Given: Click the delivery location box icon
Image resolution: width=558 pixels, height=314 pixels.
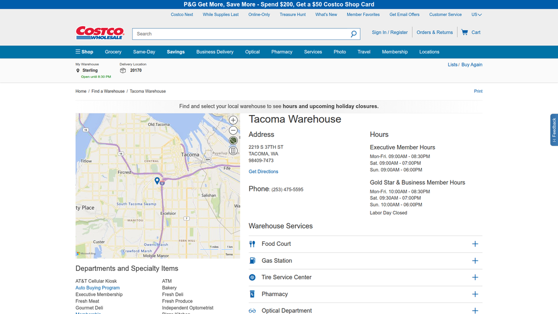Looking at the screenshot, I should pos(123,70).
